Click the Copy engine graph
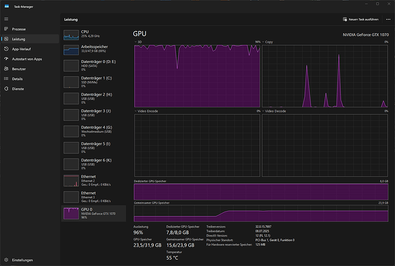This screenshot has width=395, height=266. [325, 76]
